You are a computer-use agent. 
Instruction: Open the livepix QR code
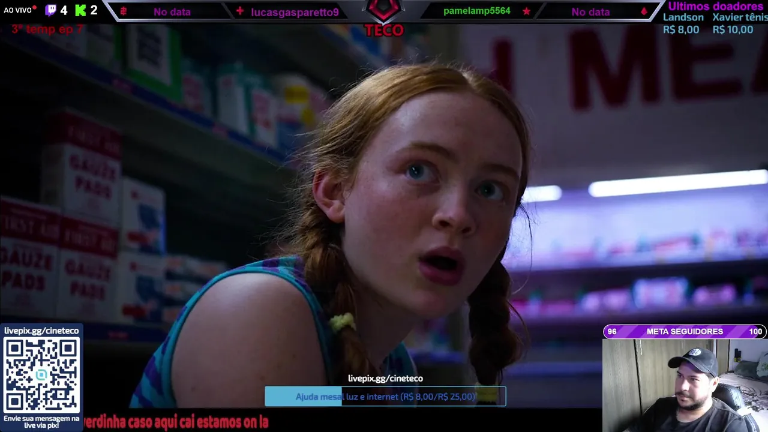point(41,375)
